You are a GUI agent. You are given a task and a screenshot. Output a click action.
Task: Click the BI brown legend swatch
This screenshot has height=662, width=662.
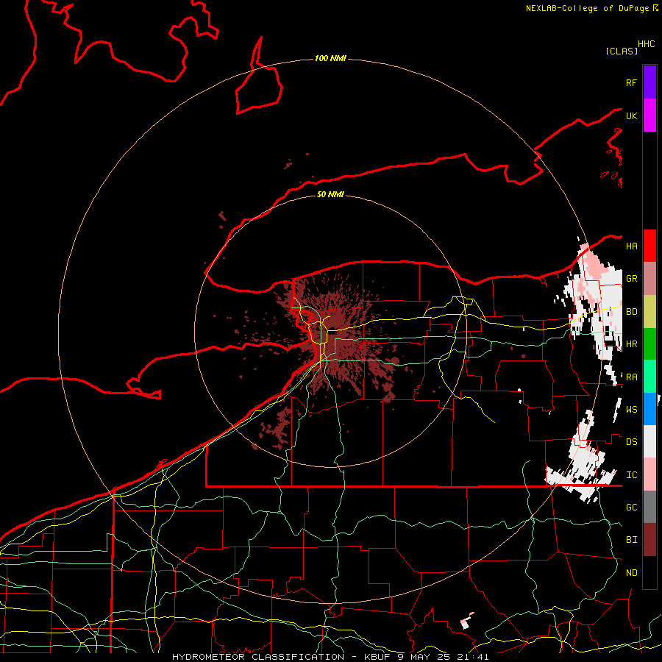coord(649,540)
